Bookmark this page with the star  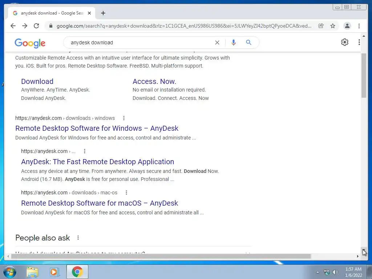pyautogui.click(x=333, y=26)
